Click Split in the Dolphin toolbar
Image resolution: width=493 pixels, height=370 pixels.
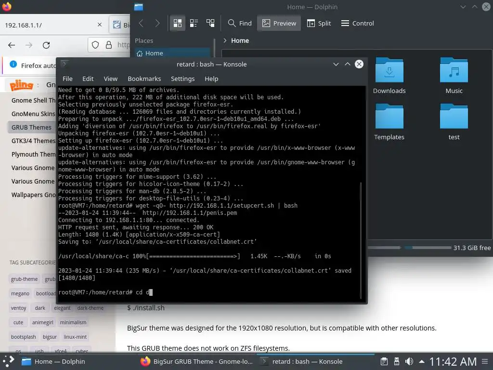coord(319,23)
